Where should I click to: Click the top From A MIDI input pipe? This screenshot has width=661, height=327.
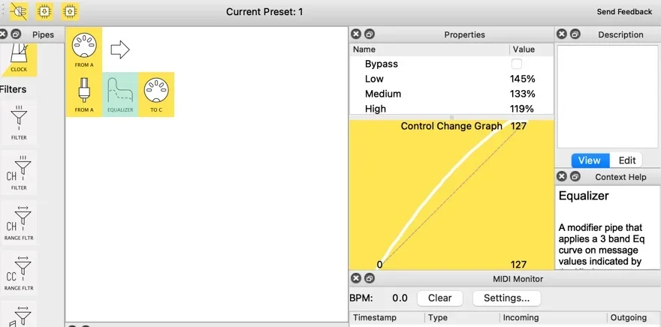click(84, 49)
